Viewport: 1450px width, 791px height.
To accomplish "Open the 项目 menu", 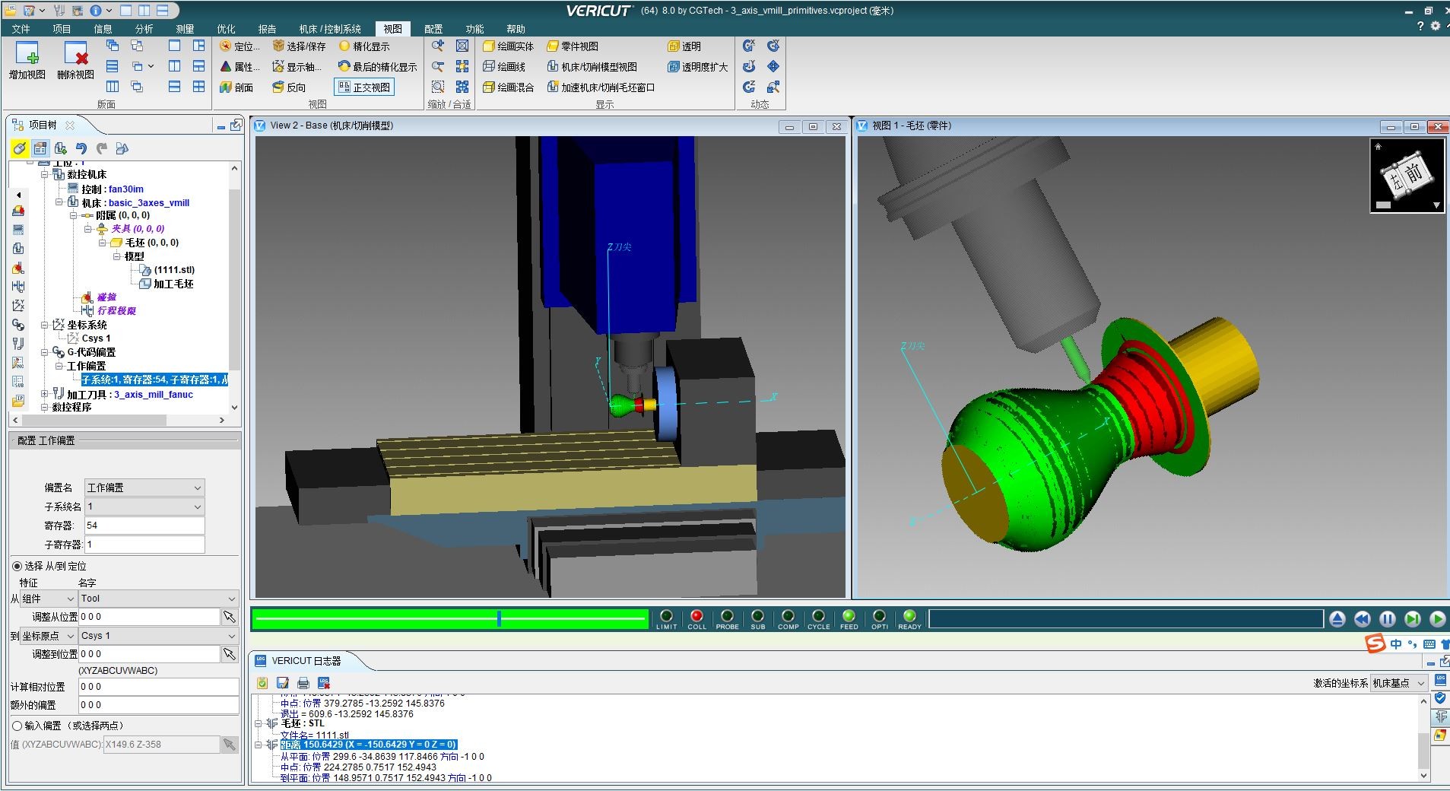I will coord(62,29).
